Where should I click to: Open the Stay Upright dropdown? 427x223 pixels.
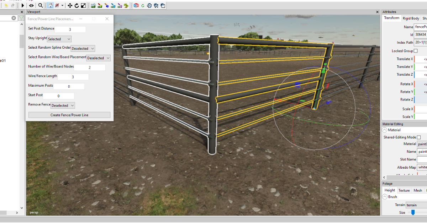tap(59, 39)
